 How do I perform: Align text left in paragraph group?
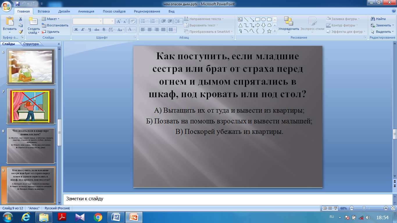point(143,29)
